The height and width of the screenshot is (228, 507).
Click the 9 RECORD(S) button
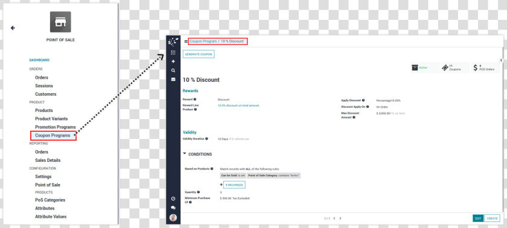(234, 185)
